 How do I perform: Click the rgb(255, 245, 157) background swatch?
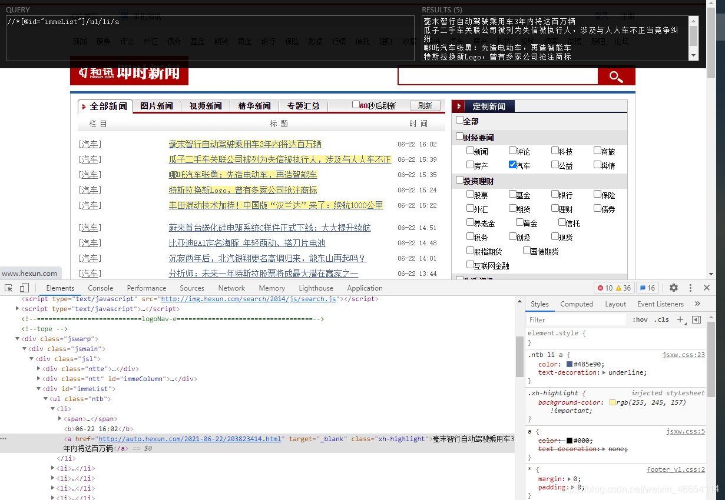click(613, 402)
